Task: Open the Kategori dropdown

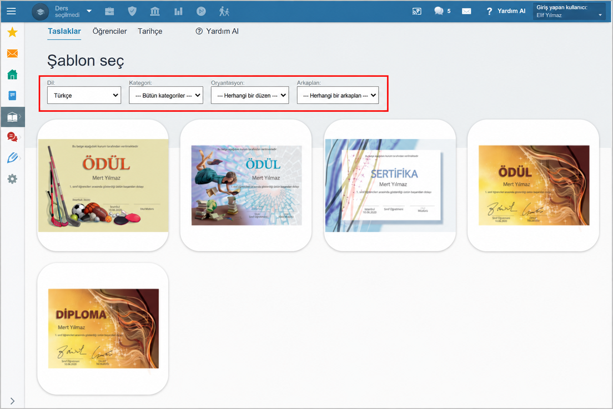Action: tap(166, 95)
